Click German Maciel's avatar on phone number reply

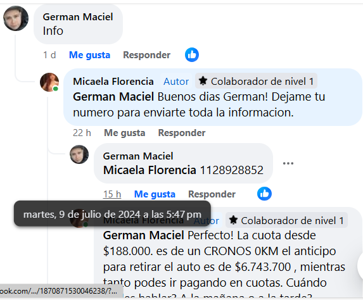79,154
